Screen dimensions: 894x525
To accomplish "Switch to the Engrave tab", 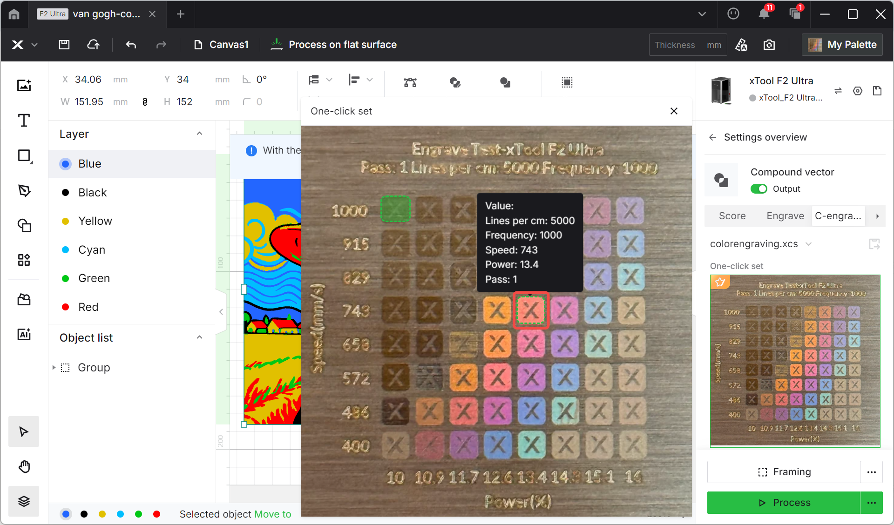I will tap(786, 216).
